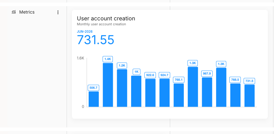Click the 768.1 bar label
The height and width of the screenshot is (134, 274).
click(x=179, y=80)
